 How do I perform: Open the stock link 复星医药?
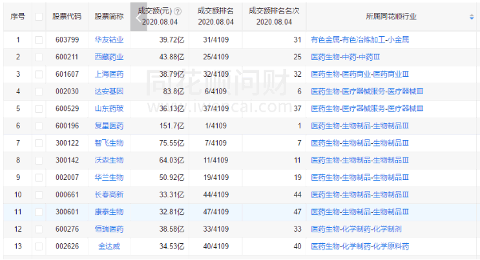pyautogui.click(x=109, y=126)
